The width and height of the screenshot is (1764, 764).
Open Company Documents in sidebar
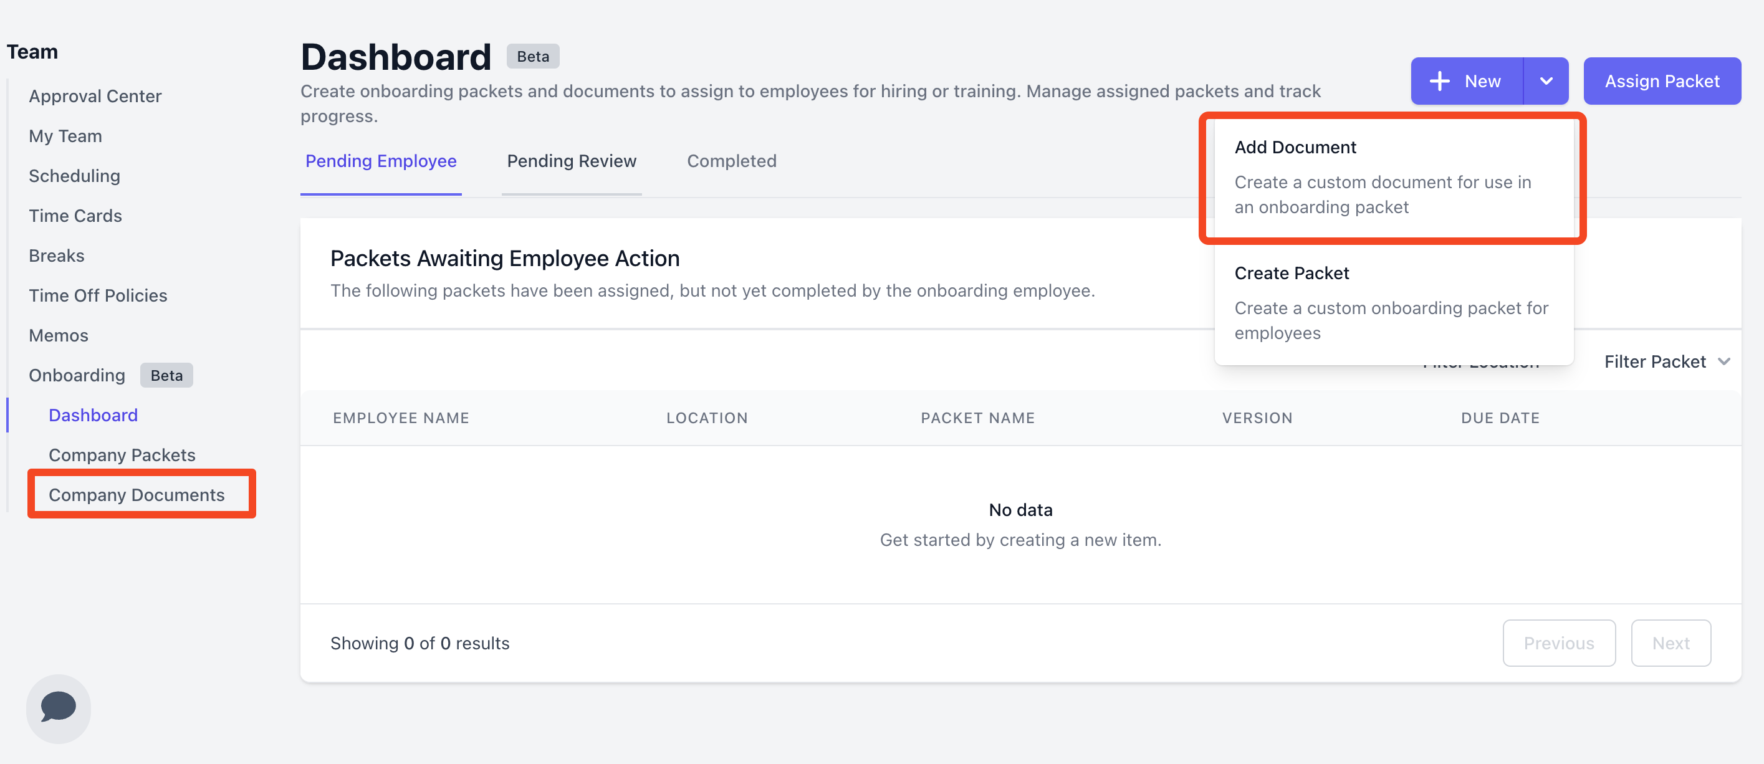[x=137, y=494]
